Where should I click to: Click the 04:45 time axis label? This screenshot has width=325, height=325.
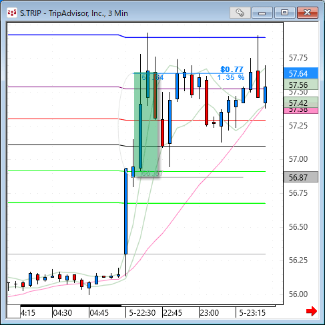99,313
